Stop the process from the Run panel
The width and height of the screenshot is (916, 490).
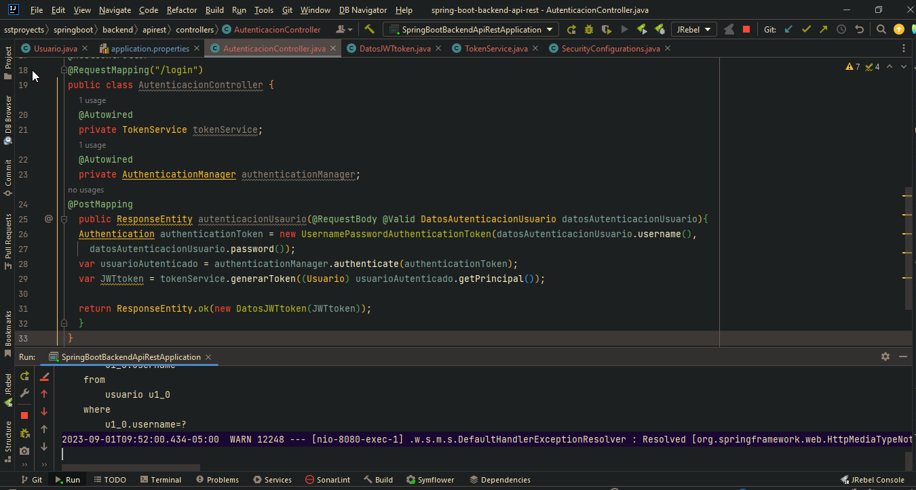(24, 415)
